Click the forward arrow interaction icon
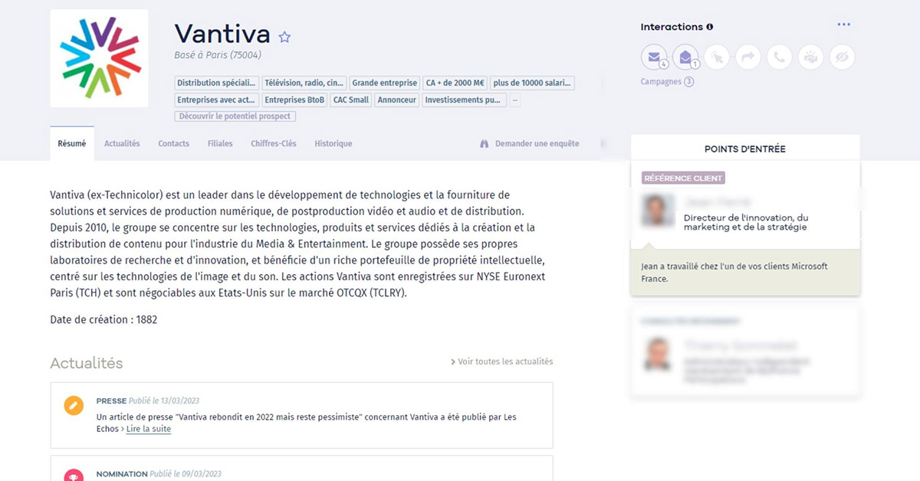This screenshot has height=481, width=920. pos(747,57)
